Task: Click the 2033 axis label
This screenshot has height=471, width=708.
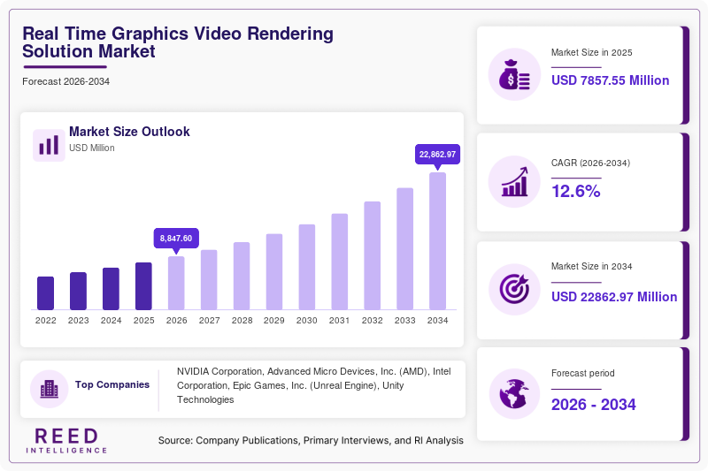Action: tap(405, 321)
